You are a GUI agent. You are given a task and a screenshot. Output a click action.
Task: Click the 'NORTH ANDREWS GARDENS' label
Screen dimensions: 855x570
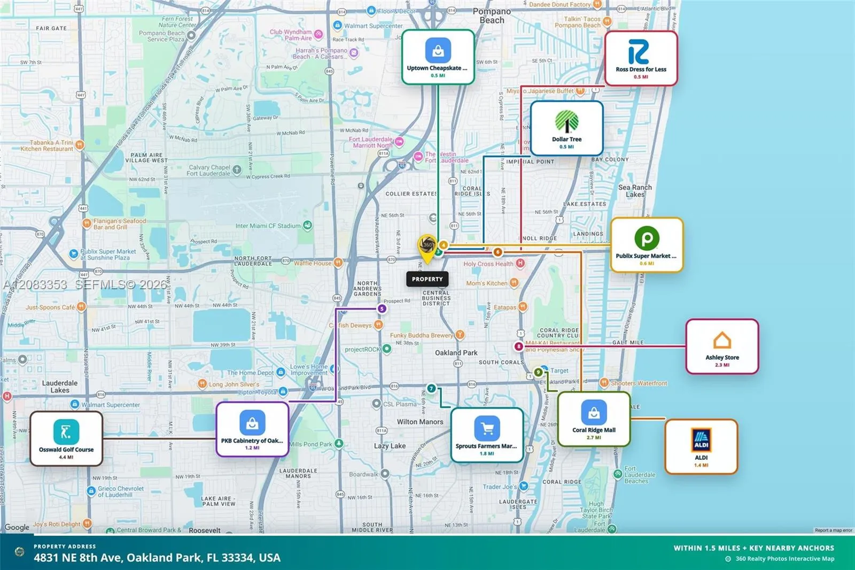click(x=367, y=289)
